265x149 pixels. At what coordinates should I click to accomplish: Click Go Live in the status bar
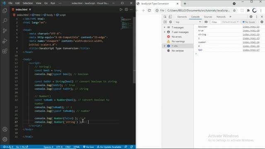(88, 147)
